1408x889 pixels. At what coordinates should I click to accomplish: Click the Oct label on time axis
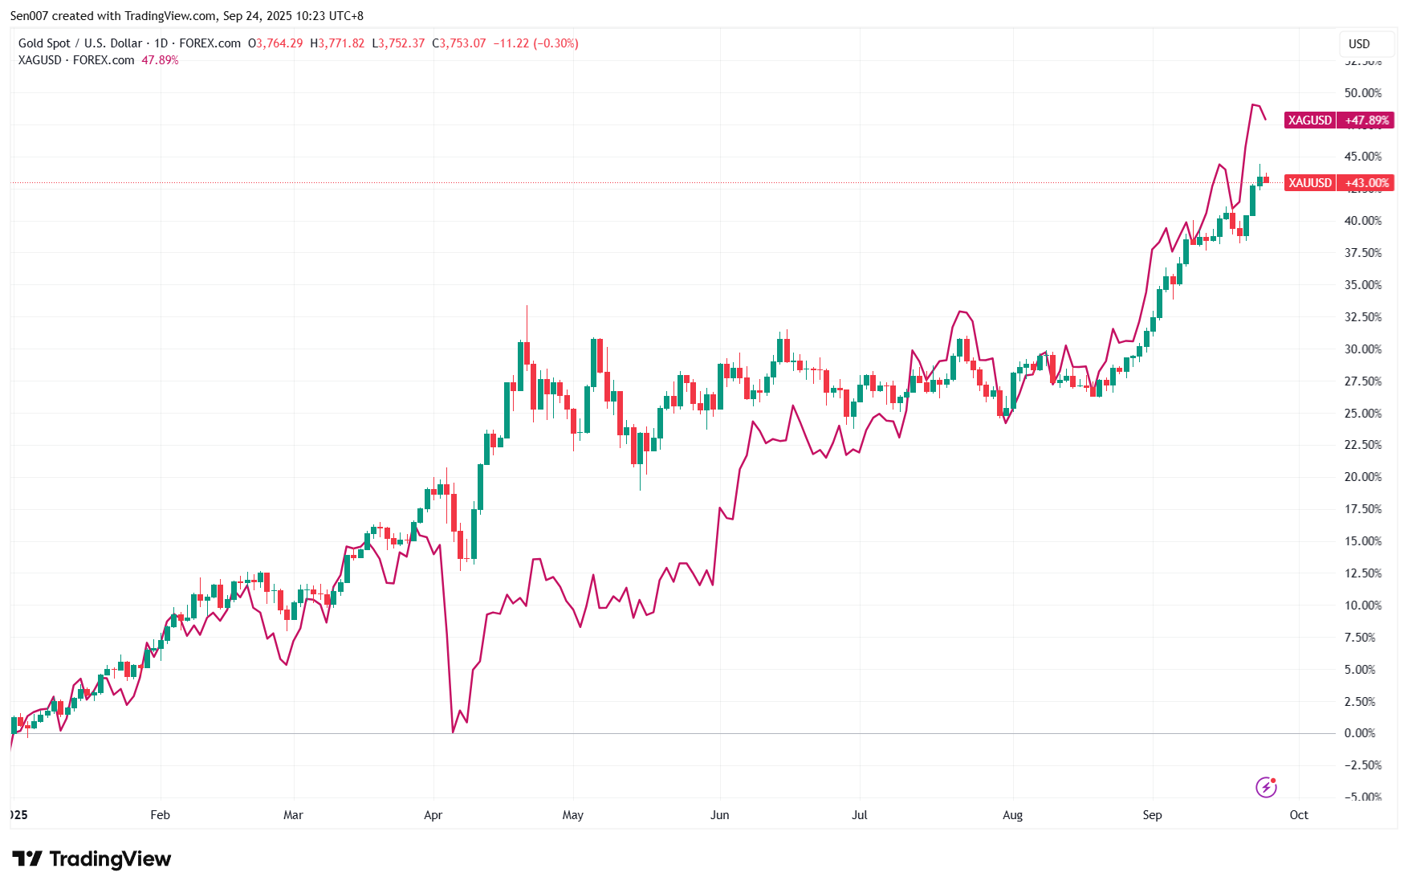[1299, 815]
